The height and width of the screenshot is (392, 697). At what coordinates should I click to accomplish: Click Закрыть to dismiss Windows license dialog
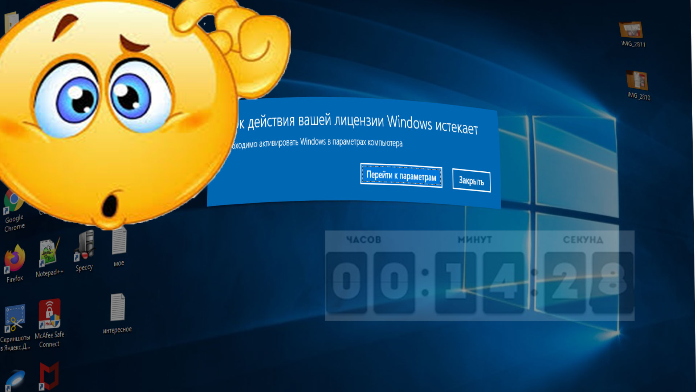tap(471, 181)
